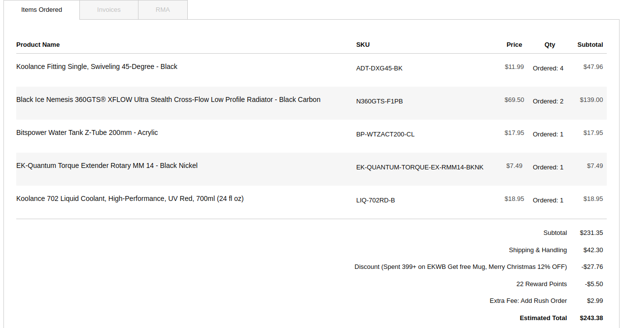
Task: Select Koolance Fitting Single Swiveling 45-Degree product name
Action: (97, 66)
